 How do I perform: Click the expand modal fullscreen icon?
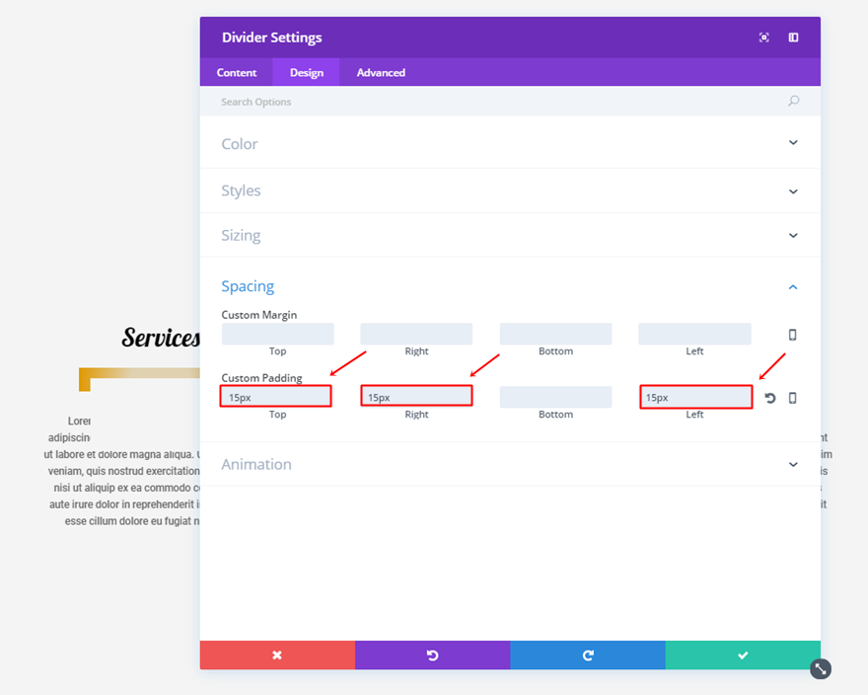pos(763,38)
